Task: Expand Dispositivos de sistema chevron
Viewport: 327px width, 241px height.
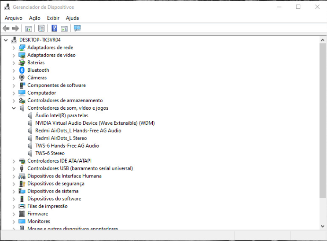Action: (x=14, y=191)
